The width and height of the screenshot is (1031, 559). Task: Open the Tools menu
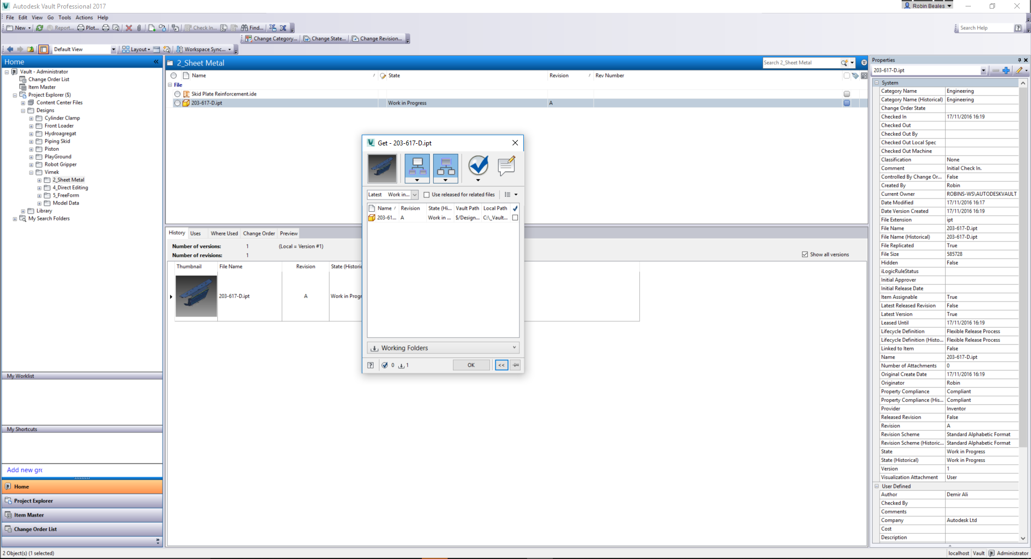pyautogui.click(x=64, y=18)
